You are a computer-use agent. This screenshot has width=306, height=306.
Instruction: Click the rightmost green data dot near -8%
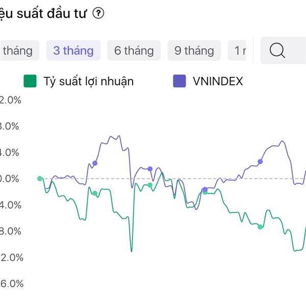pos(260,226)
